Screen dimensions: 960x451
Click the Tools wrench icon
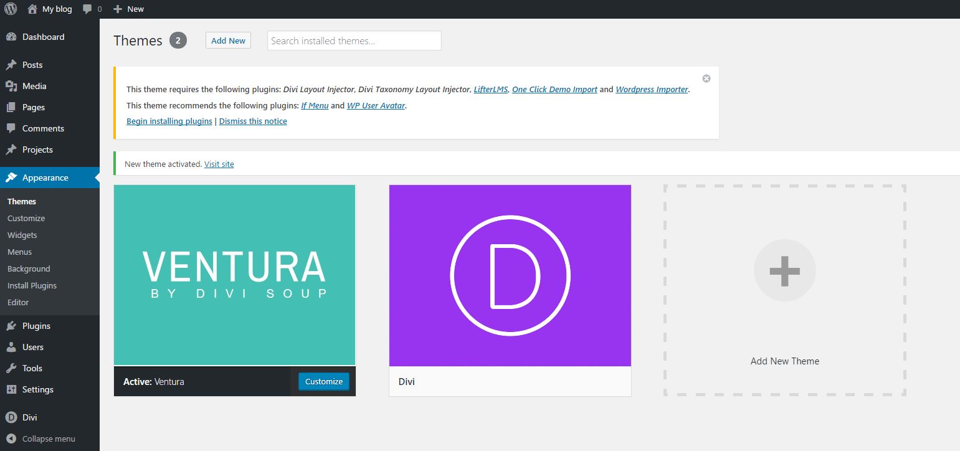[11, 368]
